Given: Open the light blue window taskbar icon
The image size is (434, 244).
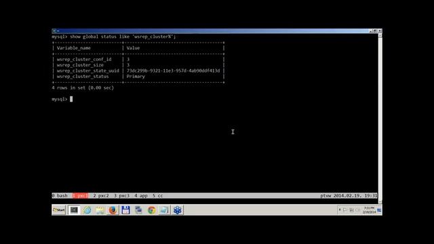Looking at the screenshot, I should (x=164, y=210).
